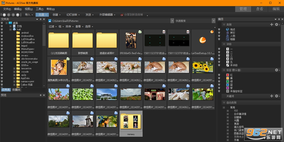
Task: Switch to the 收藏夹 tab
Action: (x=16, y=90)
